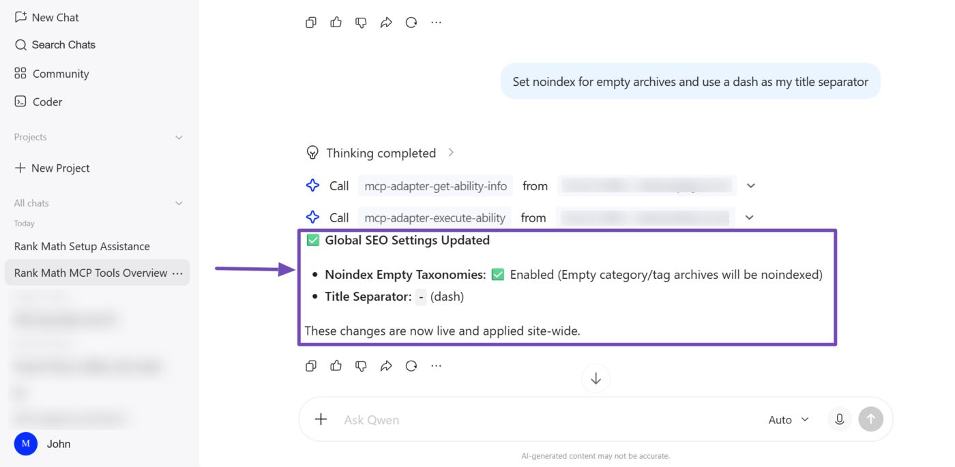Like the Global SEO Settings response

[x=336, y=366]
